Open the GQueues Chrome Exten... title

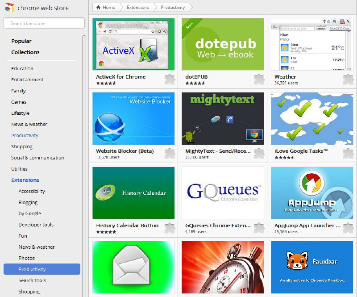(218, 226)
